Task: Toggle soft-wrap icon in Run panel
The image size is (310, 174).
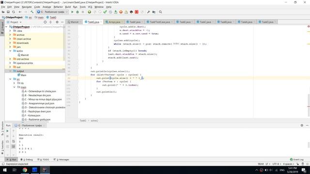Action: tap(14, 141)
